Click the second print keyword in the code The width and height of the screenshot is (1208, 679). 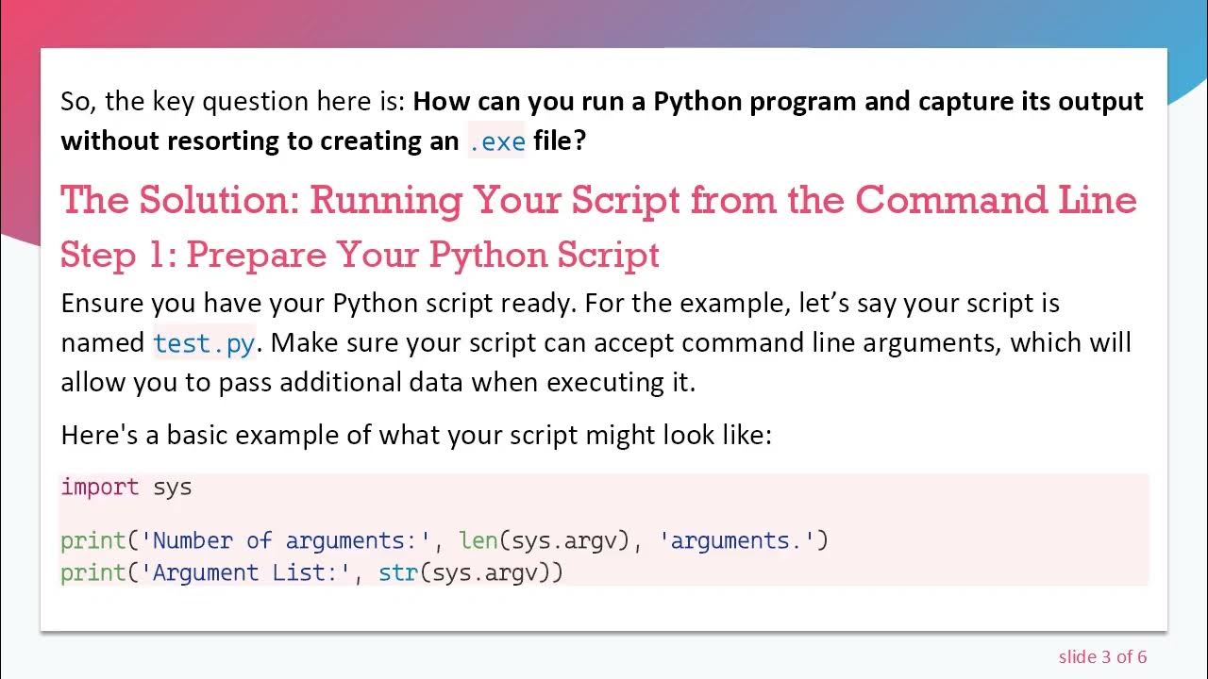pyautogui.click(x=93, y=572)
